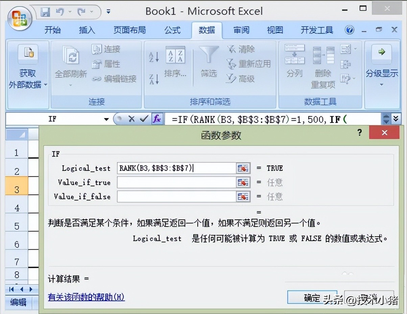Save the workbook from quick access toolbar

click(x=45, y=12)
